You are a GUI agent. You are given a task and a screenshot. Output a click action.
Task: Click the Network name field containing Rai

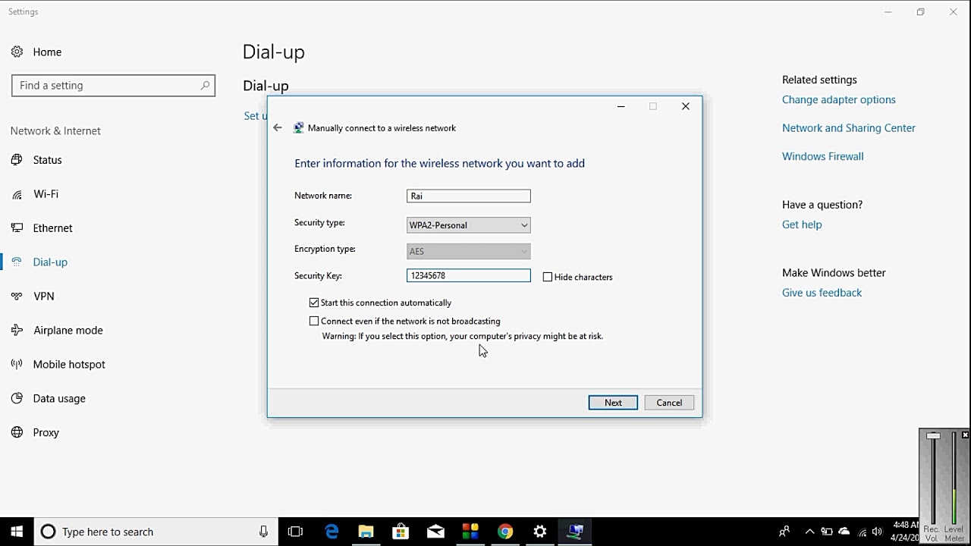pyautogui.click(x=469, y=196)
